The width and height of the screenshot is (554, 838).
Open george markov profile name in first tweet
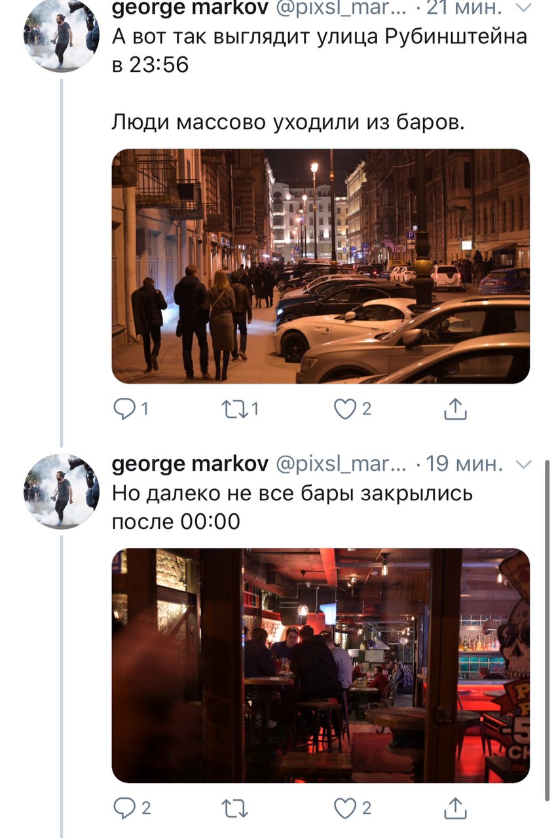[190, 9]
